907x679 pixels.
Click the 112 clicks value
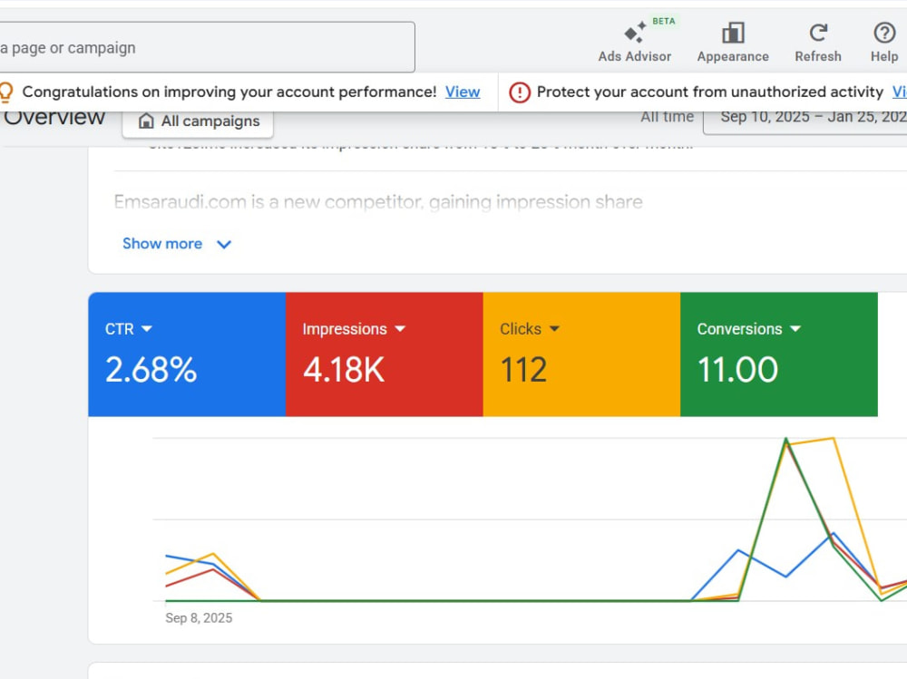[523, 370]
